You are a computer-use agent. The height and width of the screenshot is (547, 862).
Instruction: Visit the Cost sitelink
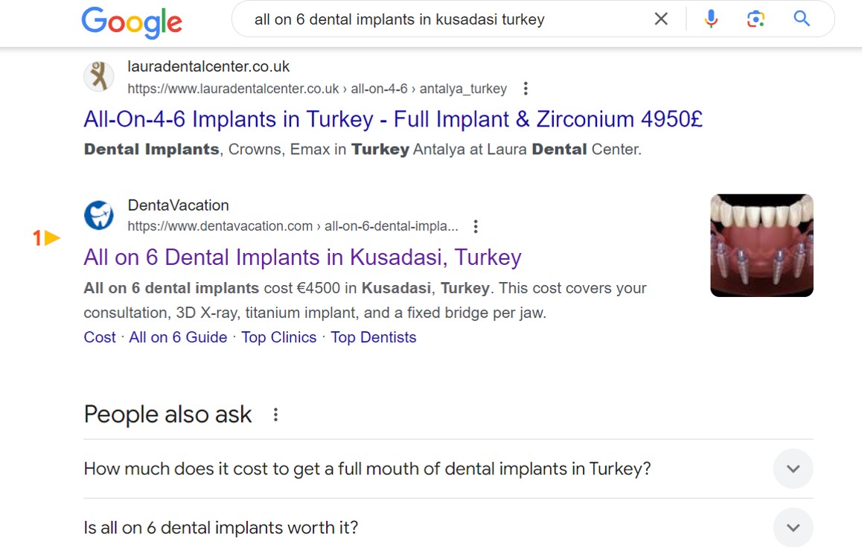click(x=99, y=337)
